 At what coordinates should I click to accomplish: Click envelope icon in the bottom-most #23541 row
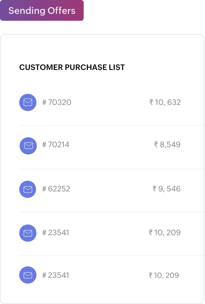(x=28, y=275)
